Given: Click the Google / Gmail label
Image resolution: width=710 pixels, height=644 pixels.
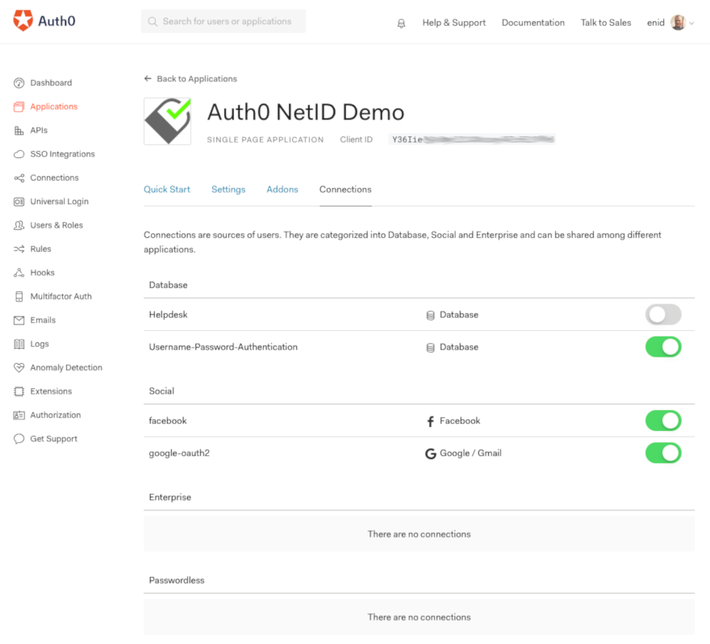Looking at the screenshot, I should point(470,454).
